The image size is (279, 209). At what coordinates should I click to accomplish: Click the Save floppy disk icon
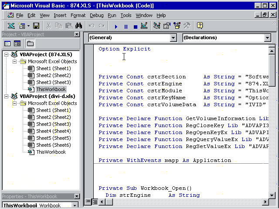[x=36, y=26]
